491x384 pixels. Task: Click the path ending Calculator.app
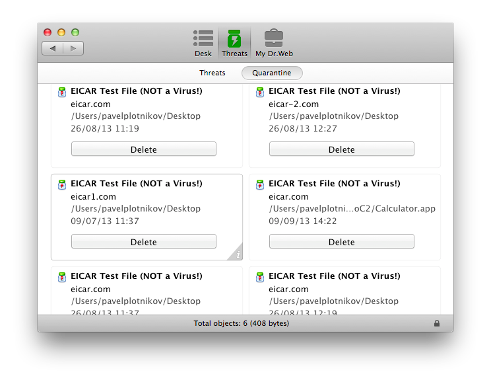point(352,209)
